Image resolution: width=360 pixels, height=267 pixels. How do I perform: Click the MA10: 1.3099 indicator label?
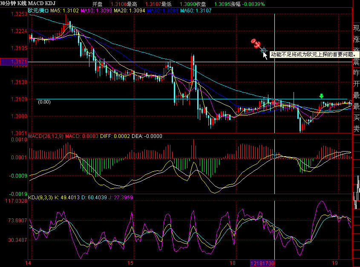point(96,11)
